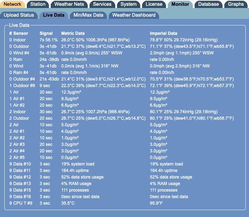Open the Weather Dashboard sub-tab
This screenshot has width=249, height=217.
tap(134, 15)
